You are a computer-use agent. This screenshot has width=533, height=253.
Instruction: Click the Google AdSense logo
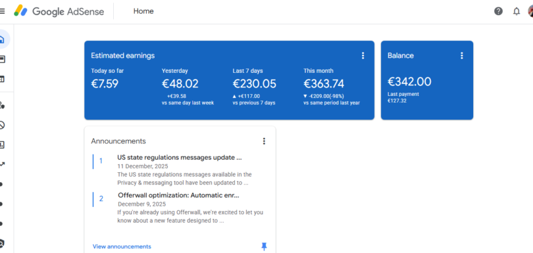59,11
